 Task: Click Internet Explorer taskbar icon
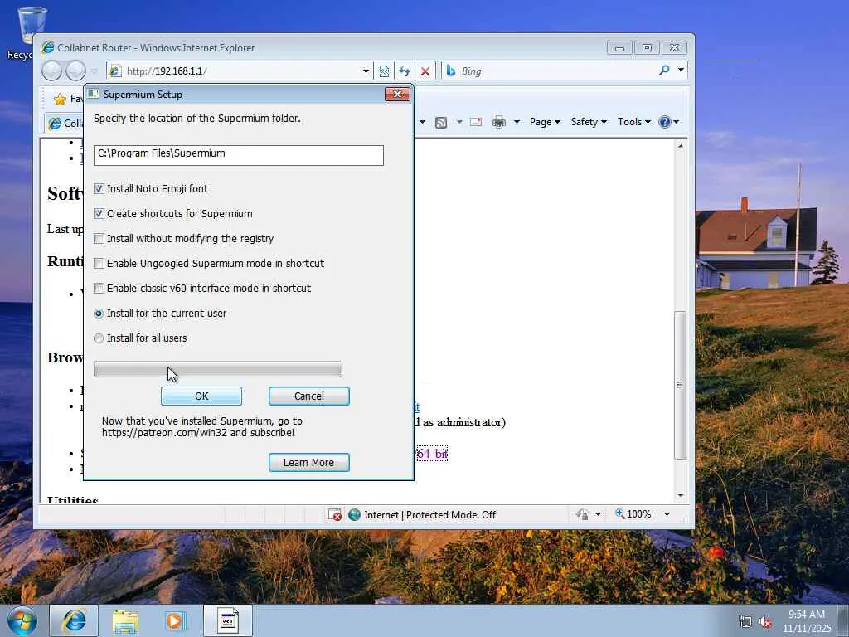[74, 620]
